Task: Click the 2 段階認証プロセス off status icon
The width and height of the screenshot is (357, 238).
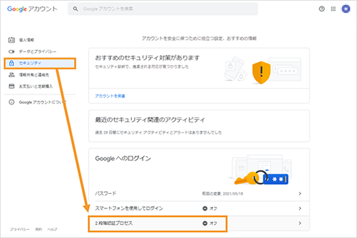Action: 205,223
